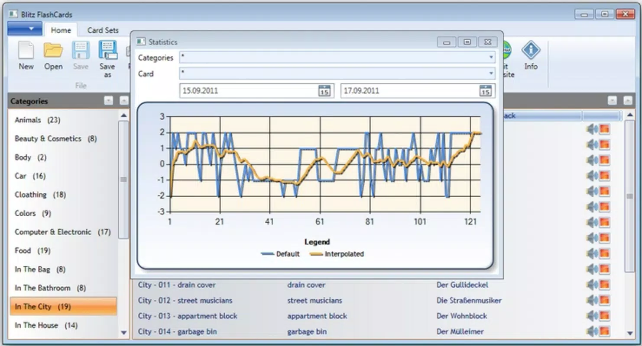Viewport: 642px width, 346px height.
Task: Select the Cloathing (18) category
Action: (63, 194)
